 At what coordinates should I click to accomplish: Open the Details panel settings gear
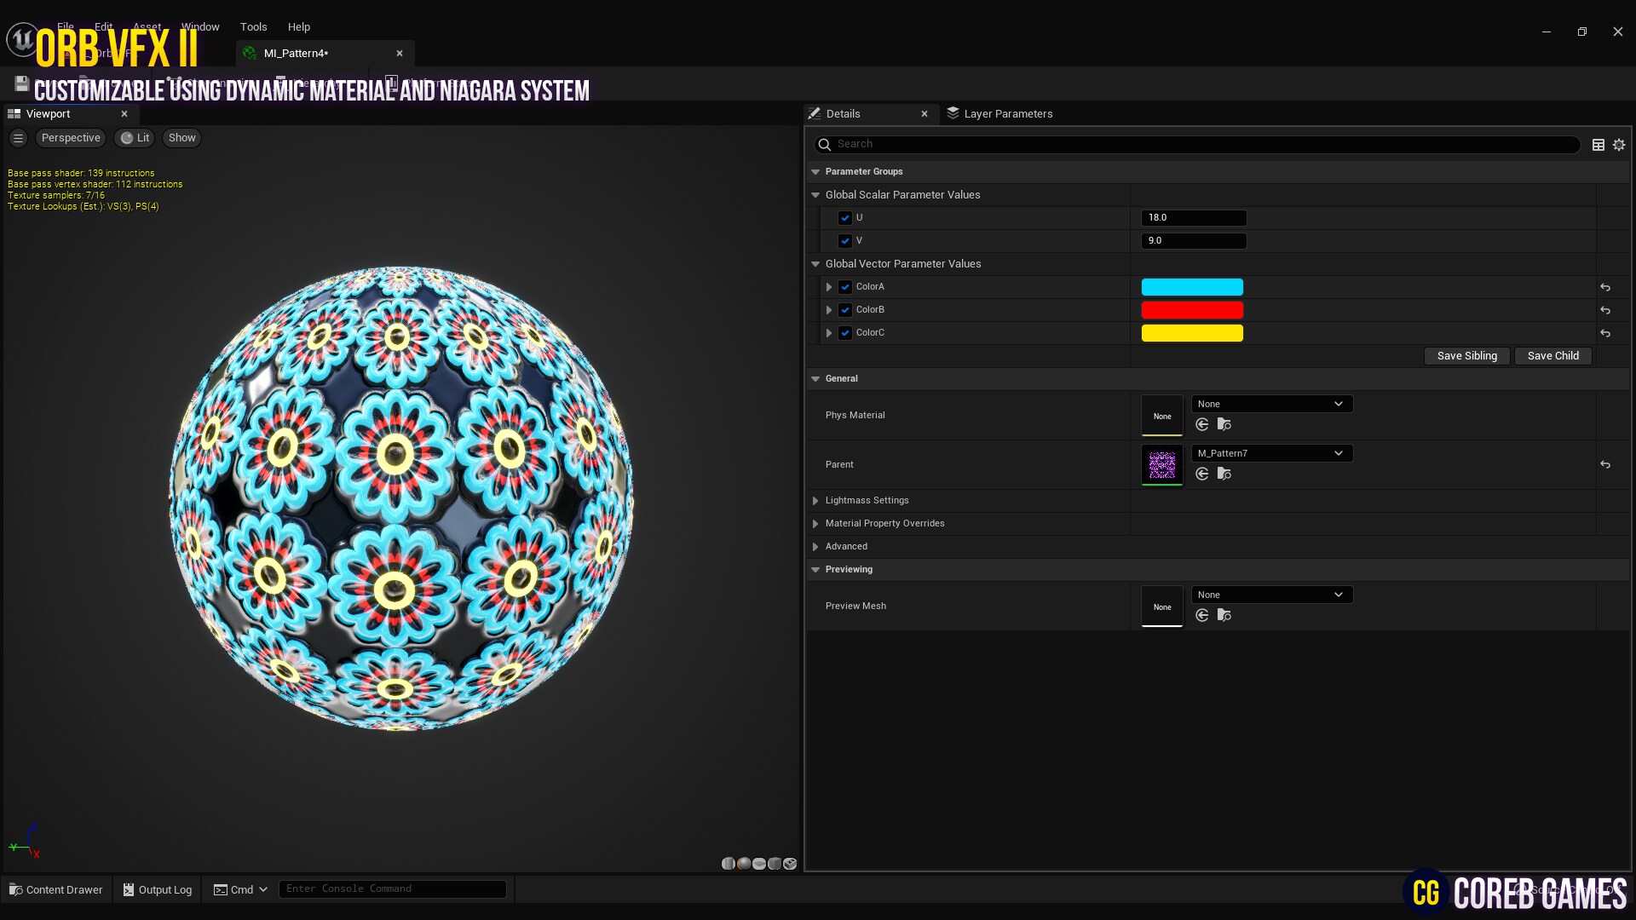tap(1618, 144)
